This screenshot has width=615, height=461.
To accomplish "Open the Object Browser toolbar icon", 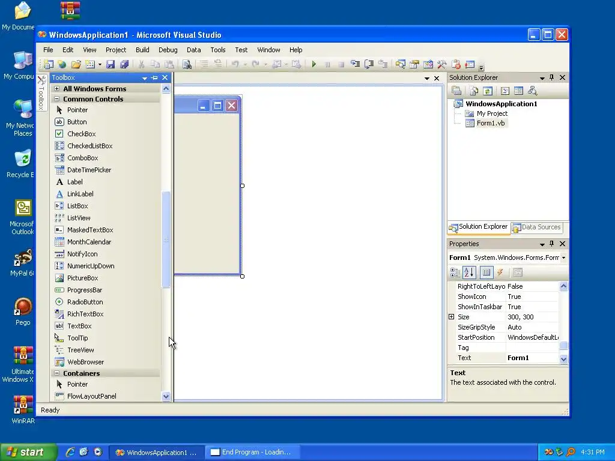I will pyautogui.click(x=428, y=64).
